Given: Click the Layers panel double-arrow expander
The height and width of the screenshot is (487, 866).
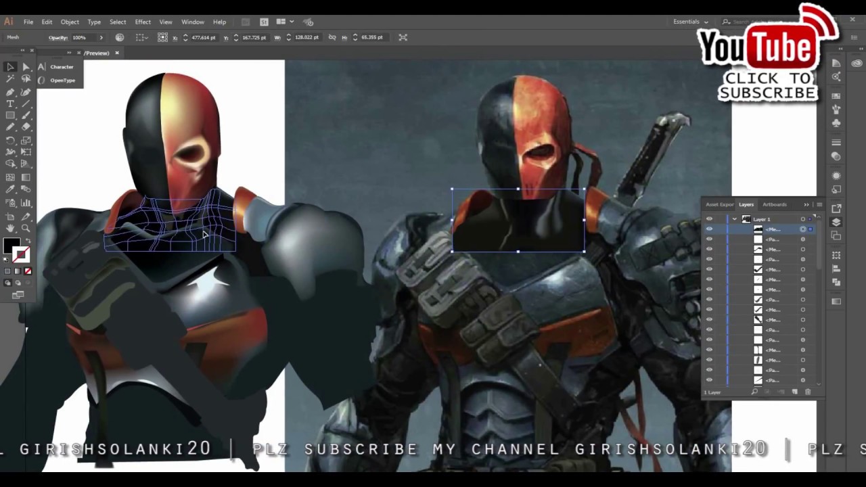Looking at the screenshot, I should tap(806, 204).
